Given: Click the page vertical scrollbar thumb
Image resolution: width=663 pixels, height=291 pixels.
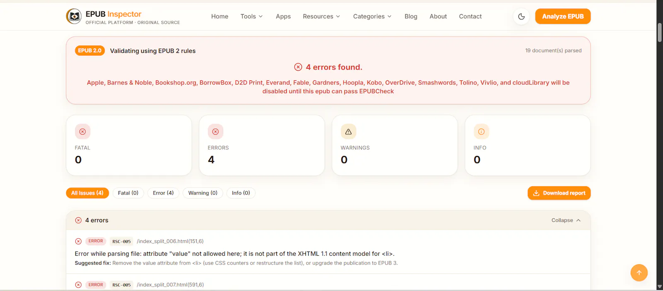Looking at the screenshot, I should [659, 32].
